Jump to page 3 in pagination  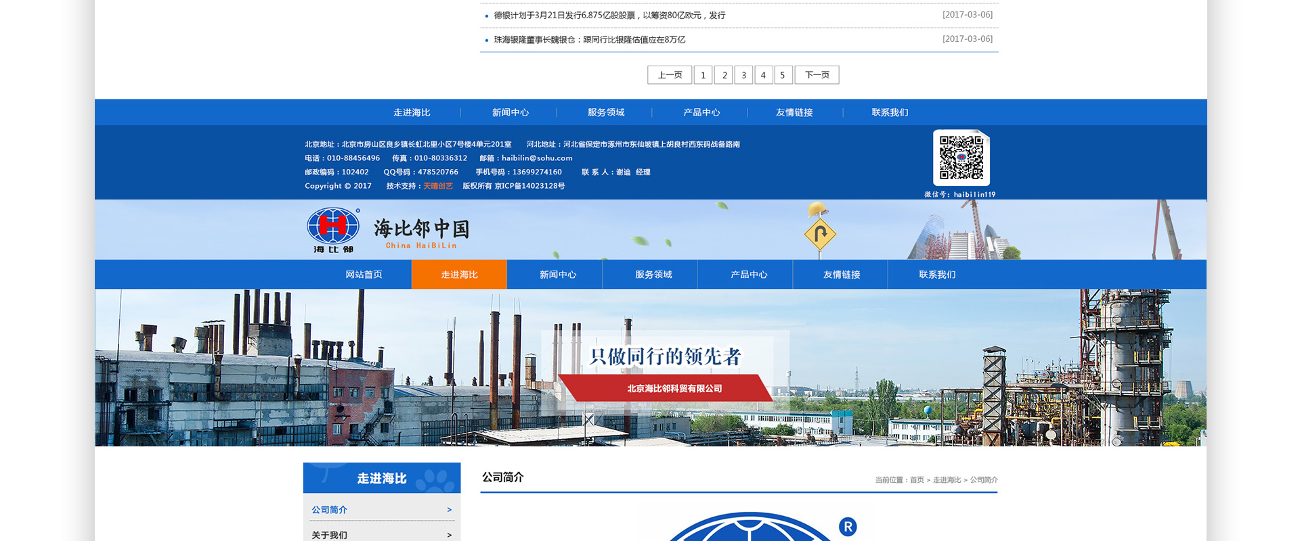click(x=743, y=75)
